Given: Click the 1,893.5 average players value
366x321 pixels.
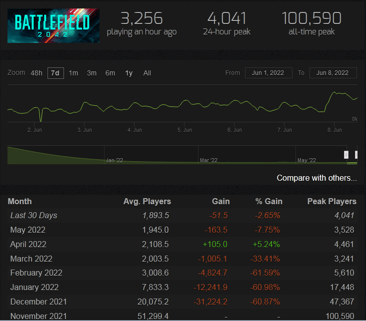Looking at the screenshot, I should pyautogui.click(x=155, y=215).
